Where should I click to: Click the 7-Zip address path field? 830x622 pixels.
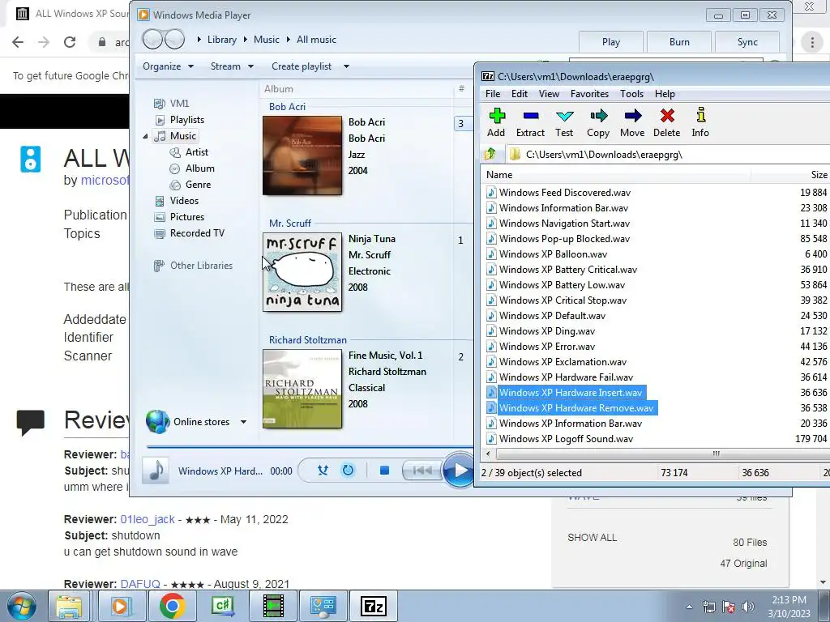(668, 155)
